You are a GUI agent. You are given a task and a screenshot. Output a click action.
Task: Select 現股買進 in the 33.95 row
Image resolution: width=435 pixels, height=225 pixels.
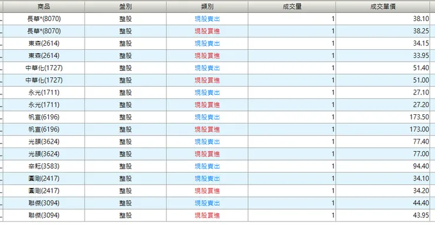(x=208, y=56)
